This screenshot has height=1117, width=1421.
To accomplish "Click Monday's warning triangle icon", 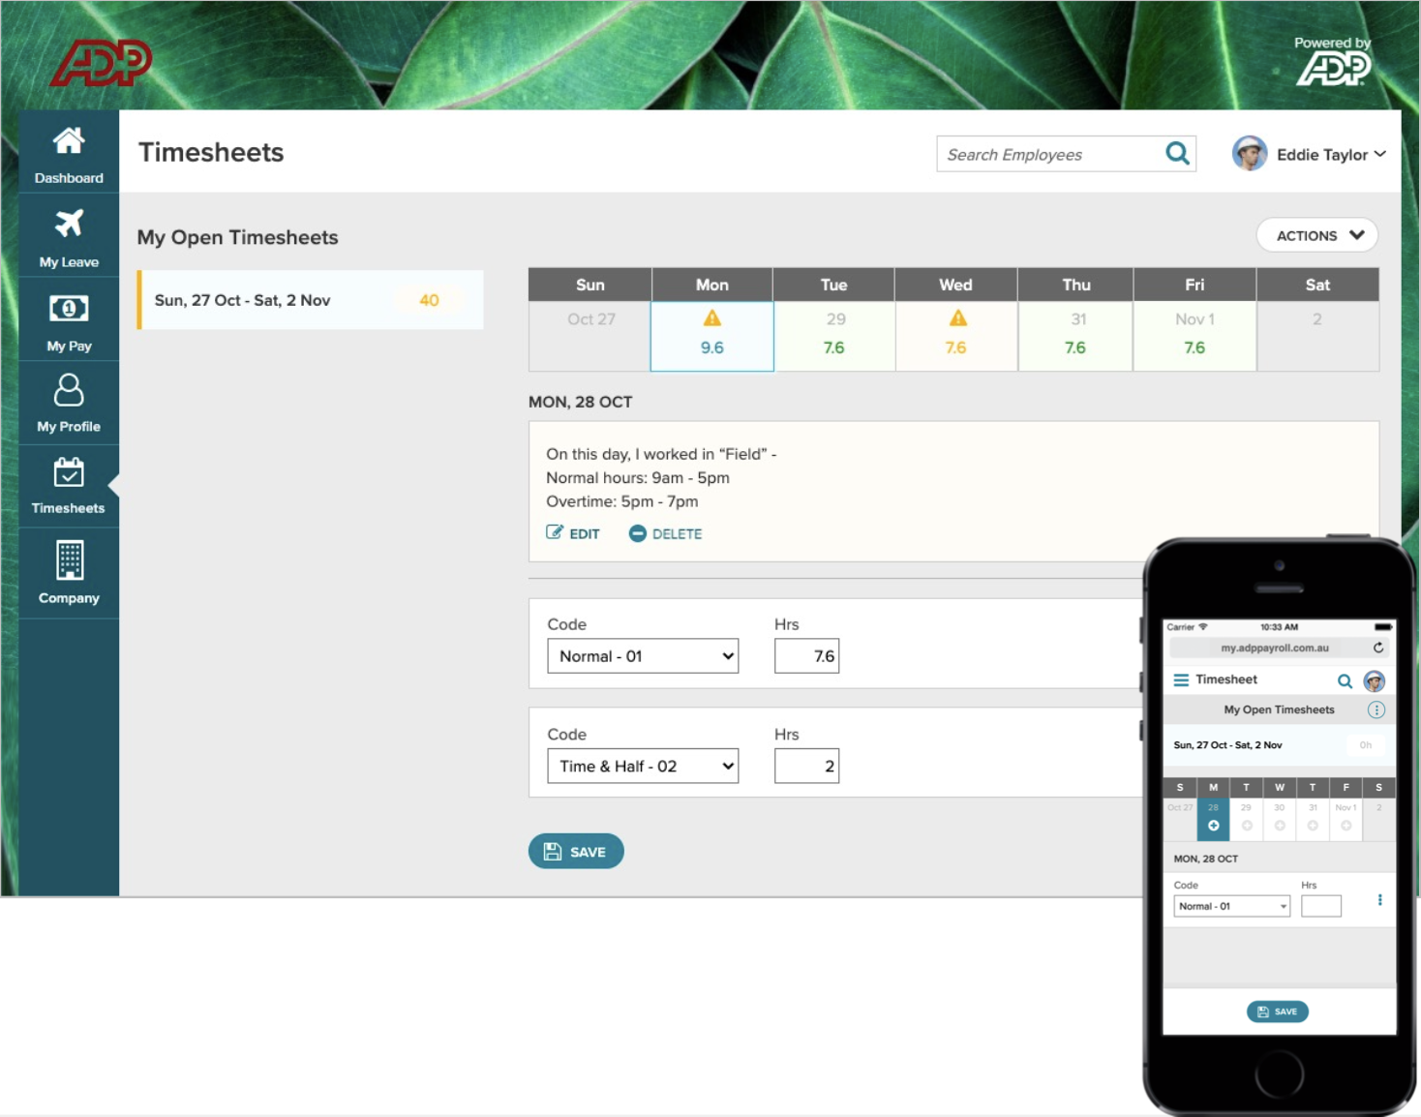I will 712,318.
